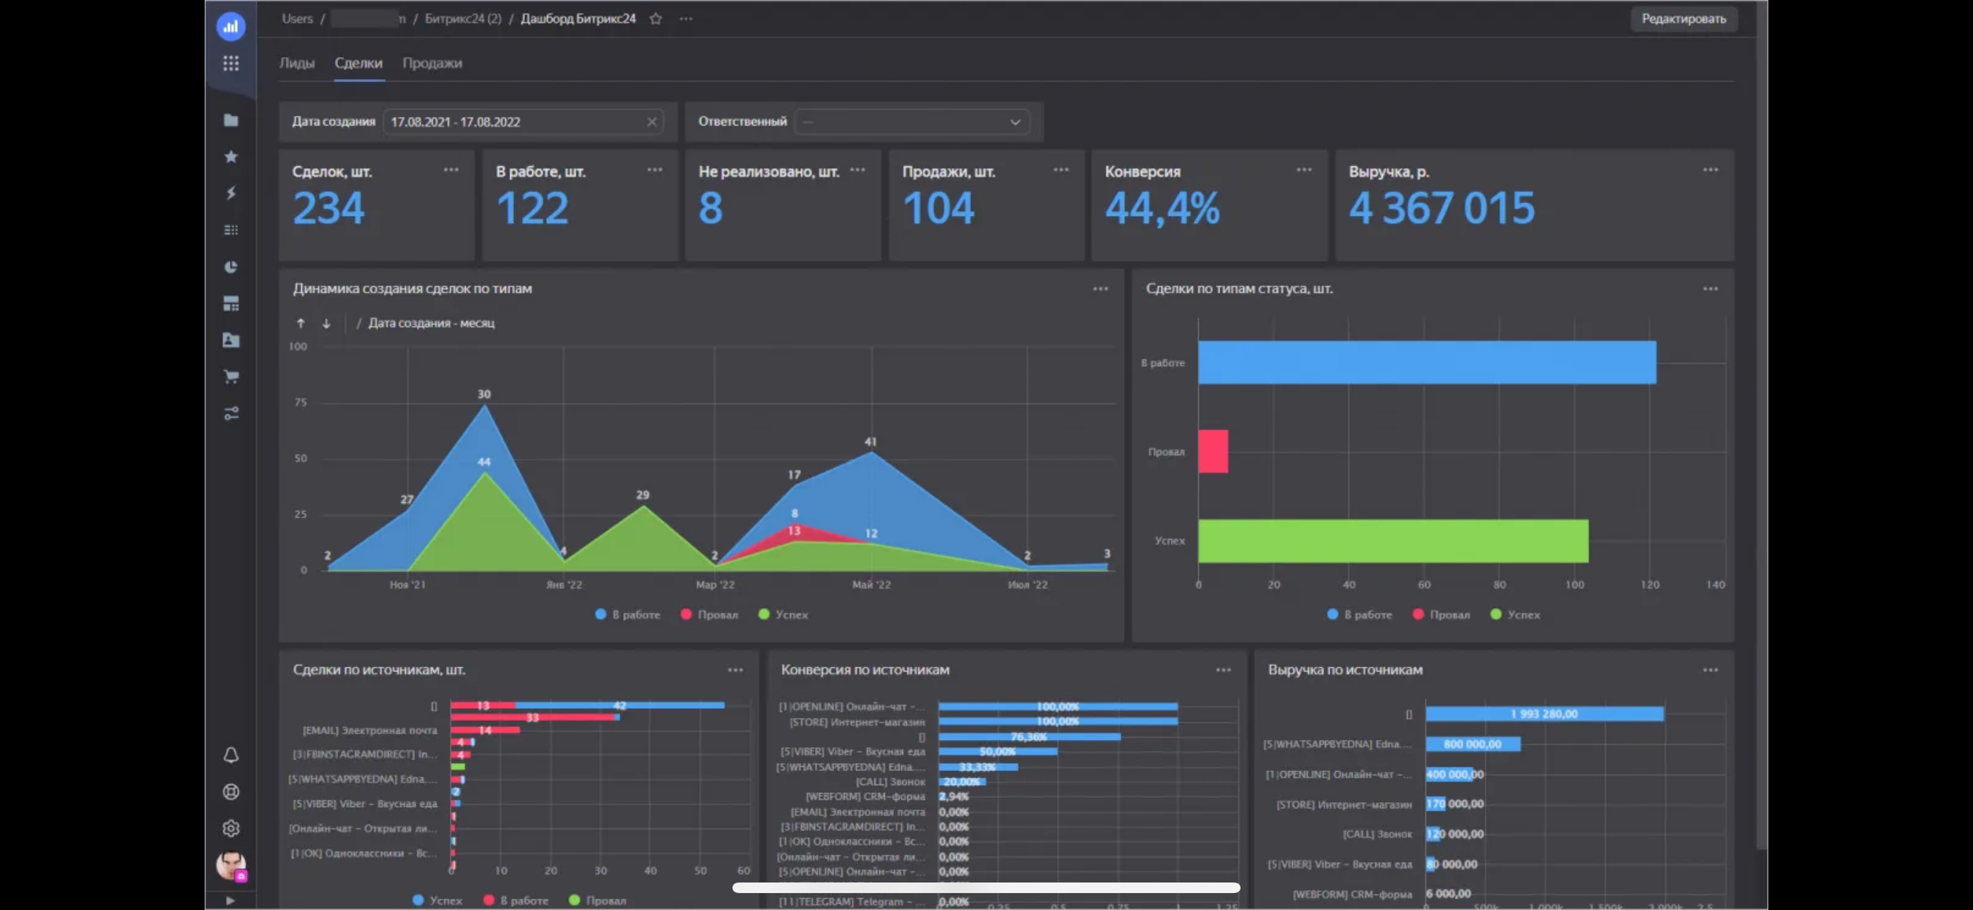Toggle Успех legend in deals by sources chart
The image size is (1973, 910).
pyautogui.click(x=438, y=901)
